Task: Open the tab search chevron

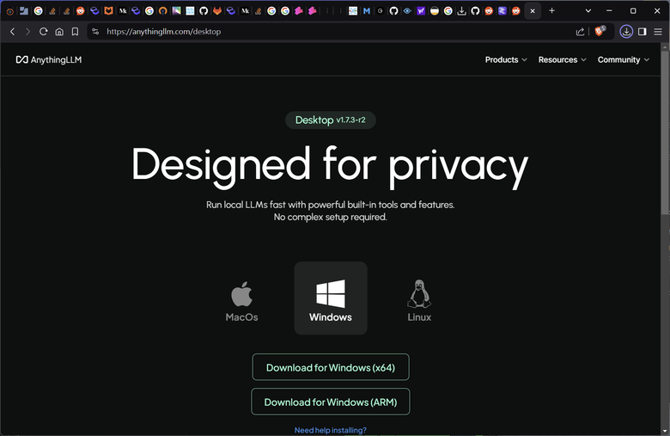Action: (588, 10)
